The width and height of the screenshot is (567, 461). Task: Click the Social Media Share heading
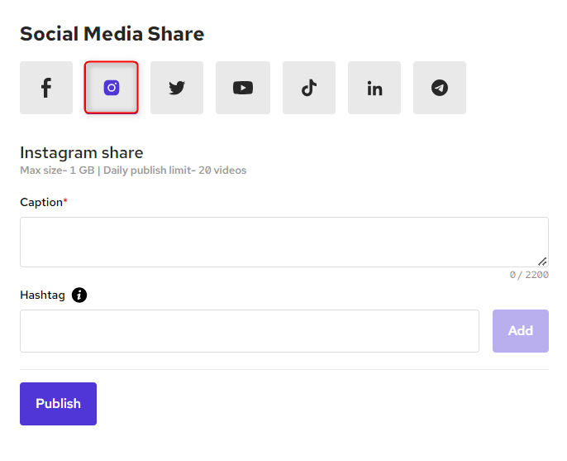pos(112,34)
